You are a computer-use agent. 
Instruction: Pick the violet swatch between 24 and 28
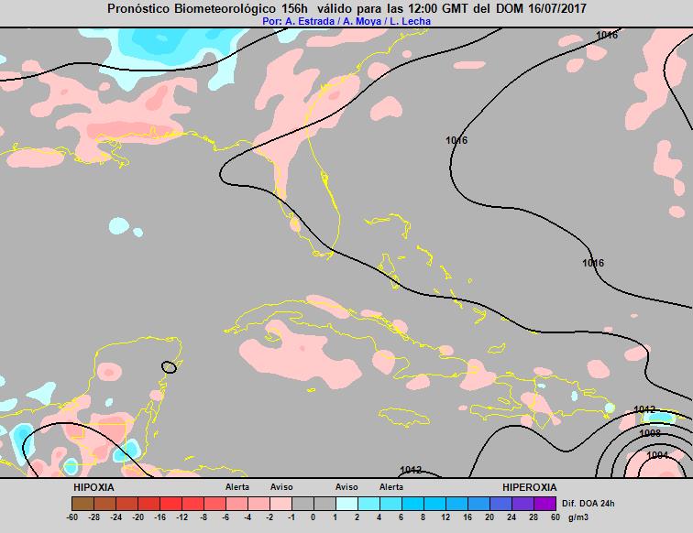[522, 504]
